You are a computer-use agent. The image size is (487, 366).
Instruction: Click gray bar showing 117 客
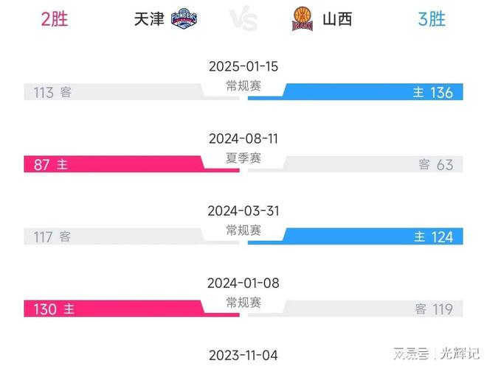[x=131, y=236]
